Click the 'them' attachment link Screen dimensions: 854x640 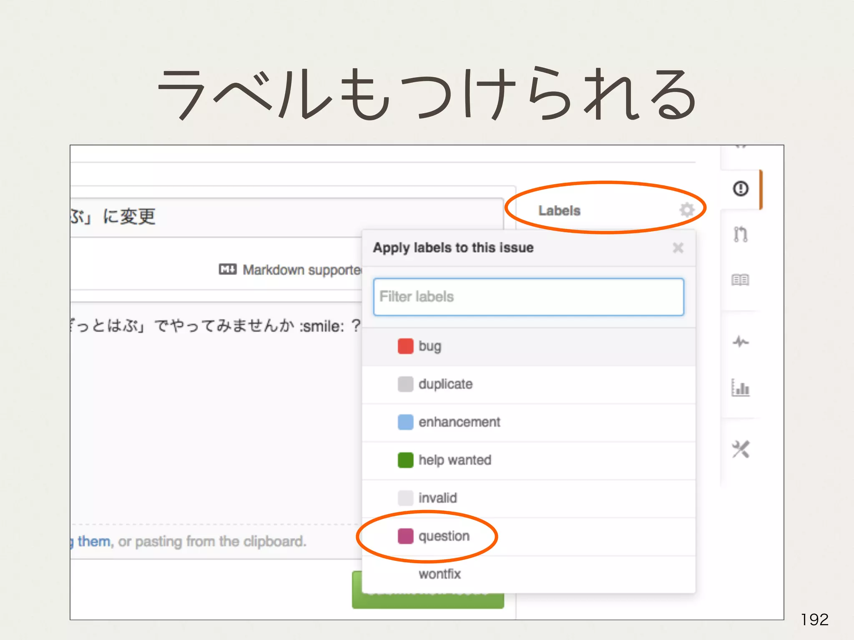pos(94,541)
